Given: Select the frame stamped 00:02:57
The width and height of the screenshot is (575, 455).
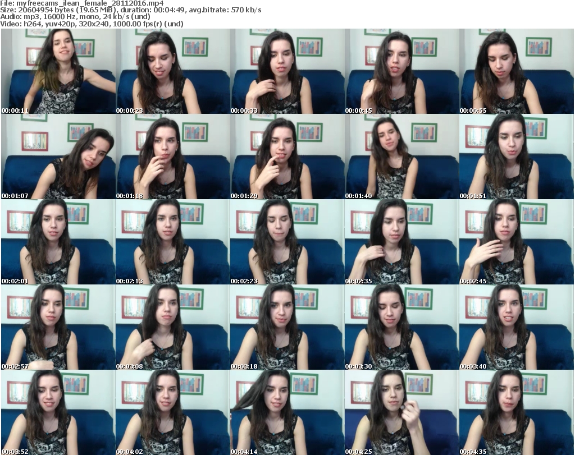Looking at the screenshot, I should [x=58, y=327].
